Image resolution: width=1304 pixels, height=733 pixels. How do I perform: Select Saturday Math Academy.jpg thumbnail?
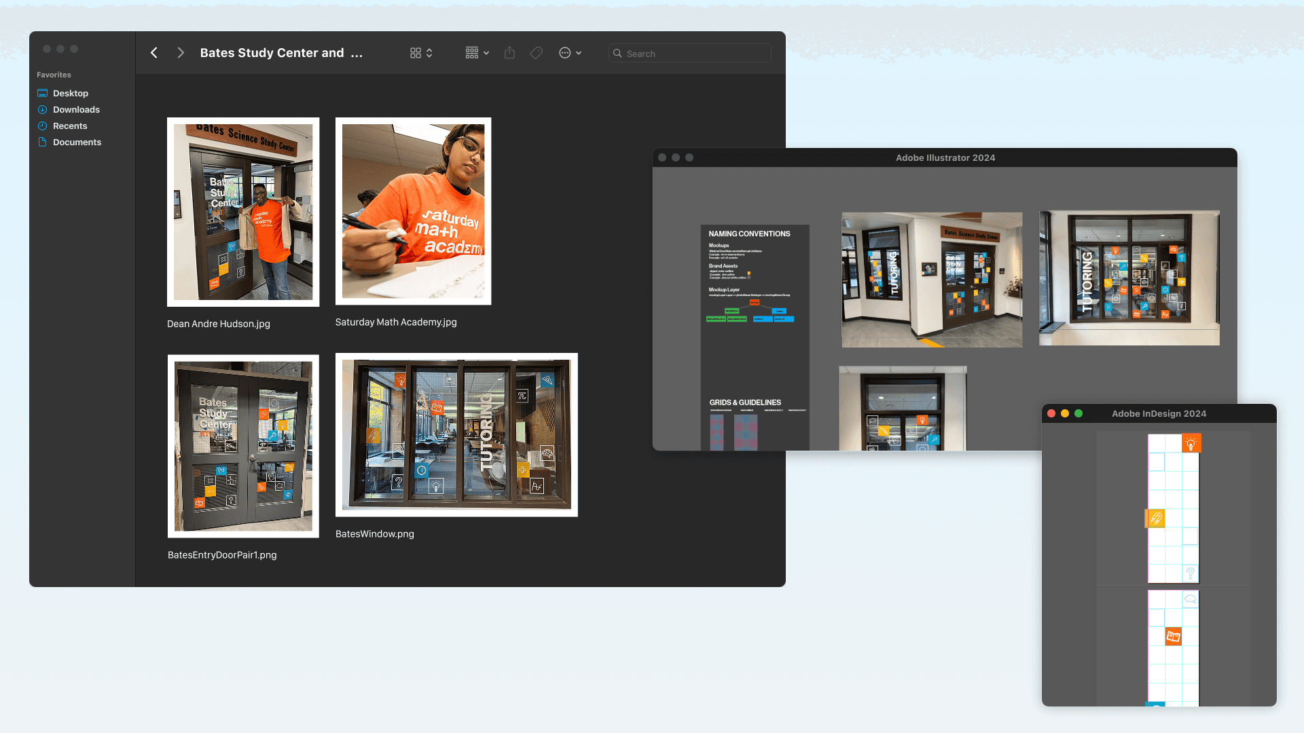pos(413,211)
